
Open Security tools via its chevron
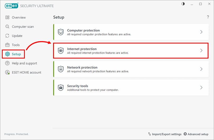(x=201, y=88)
